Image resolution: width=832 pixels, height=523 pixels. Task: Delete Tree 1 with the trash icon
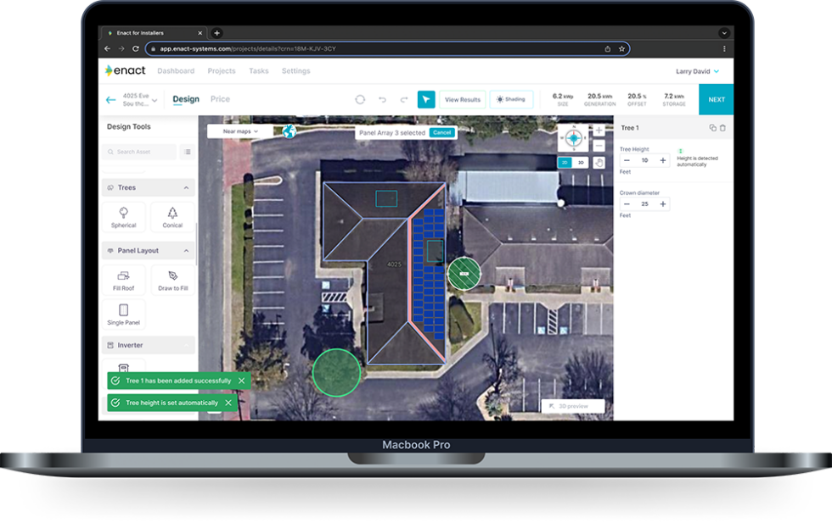pyautogui.click(x=722, y=128)
